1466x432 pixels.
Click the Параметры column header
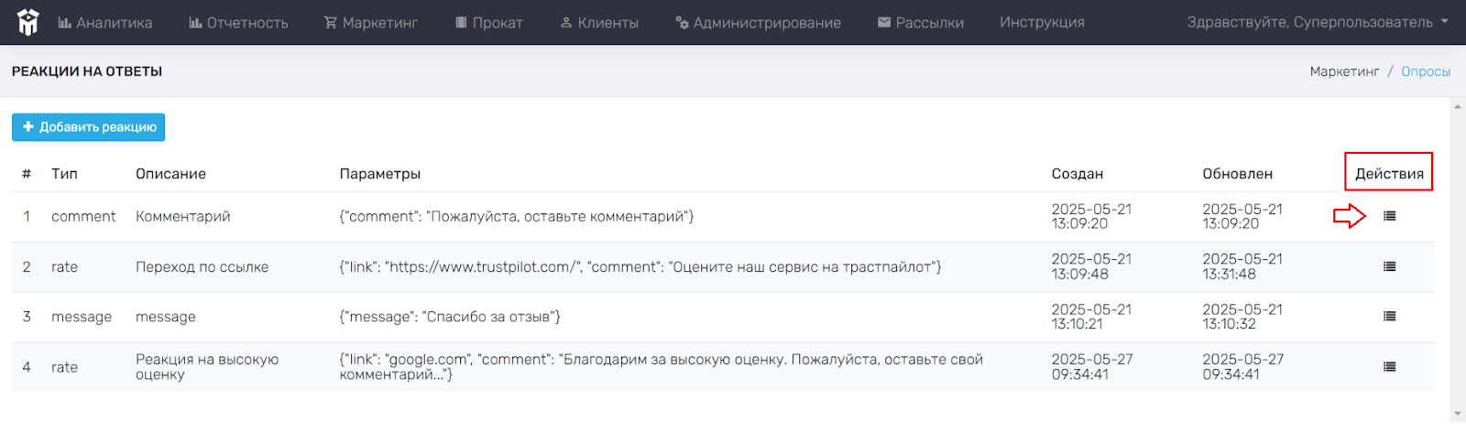click(x=380, y=173)
